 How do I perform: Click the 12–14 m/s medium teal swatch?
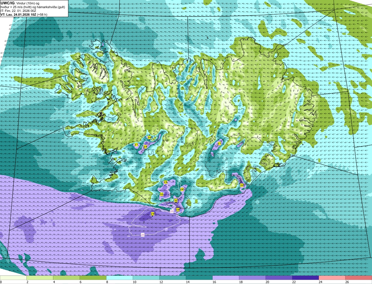[173, 278]
